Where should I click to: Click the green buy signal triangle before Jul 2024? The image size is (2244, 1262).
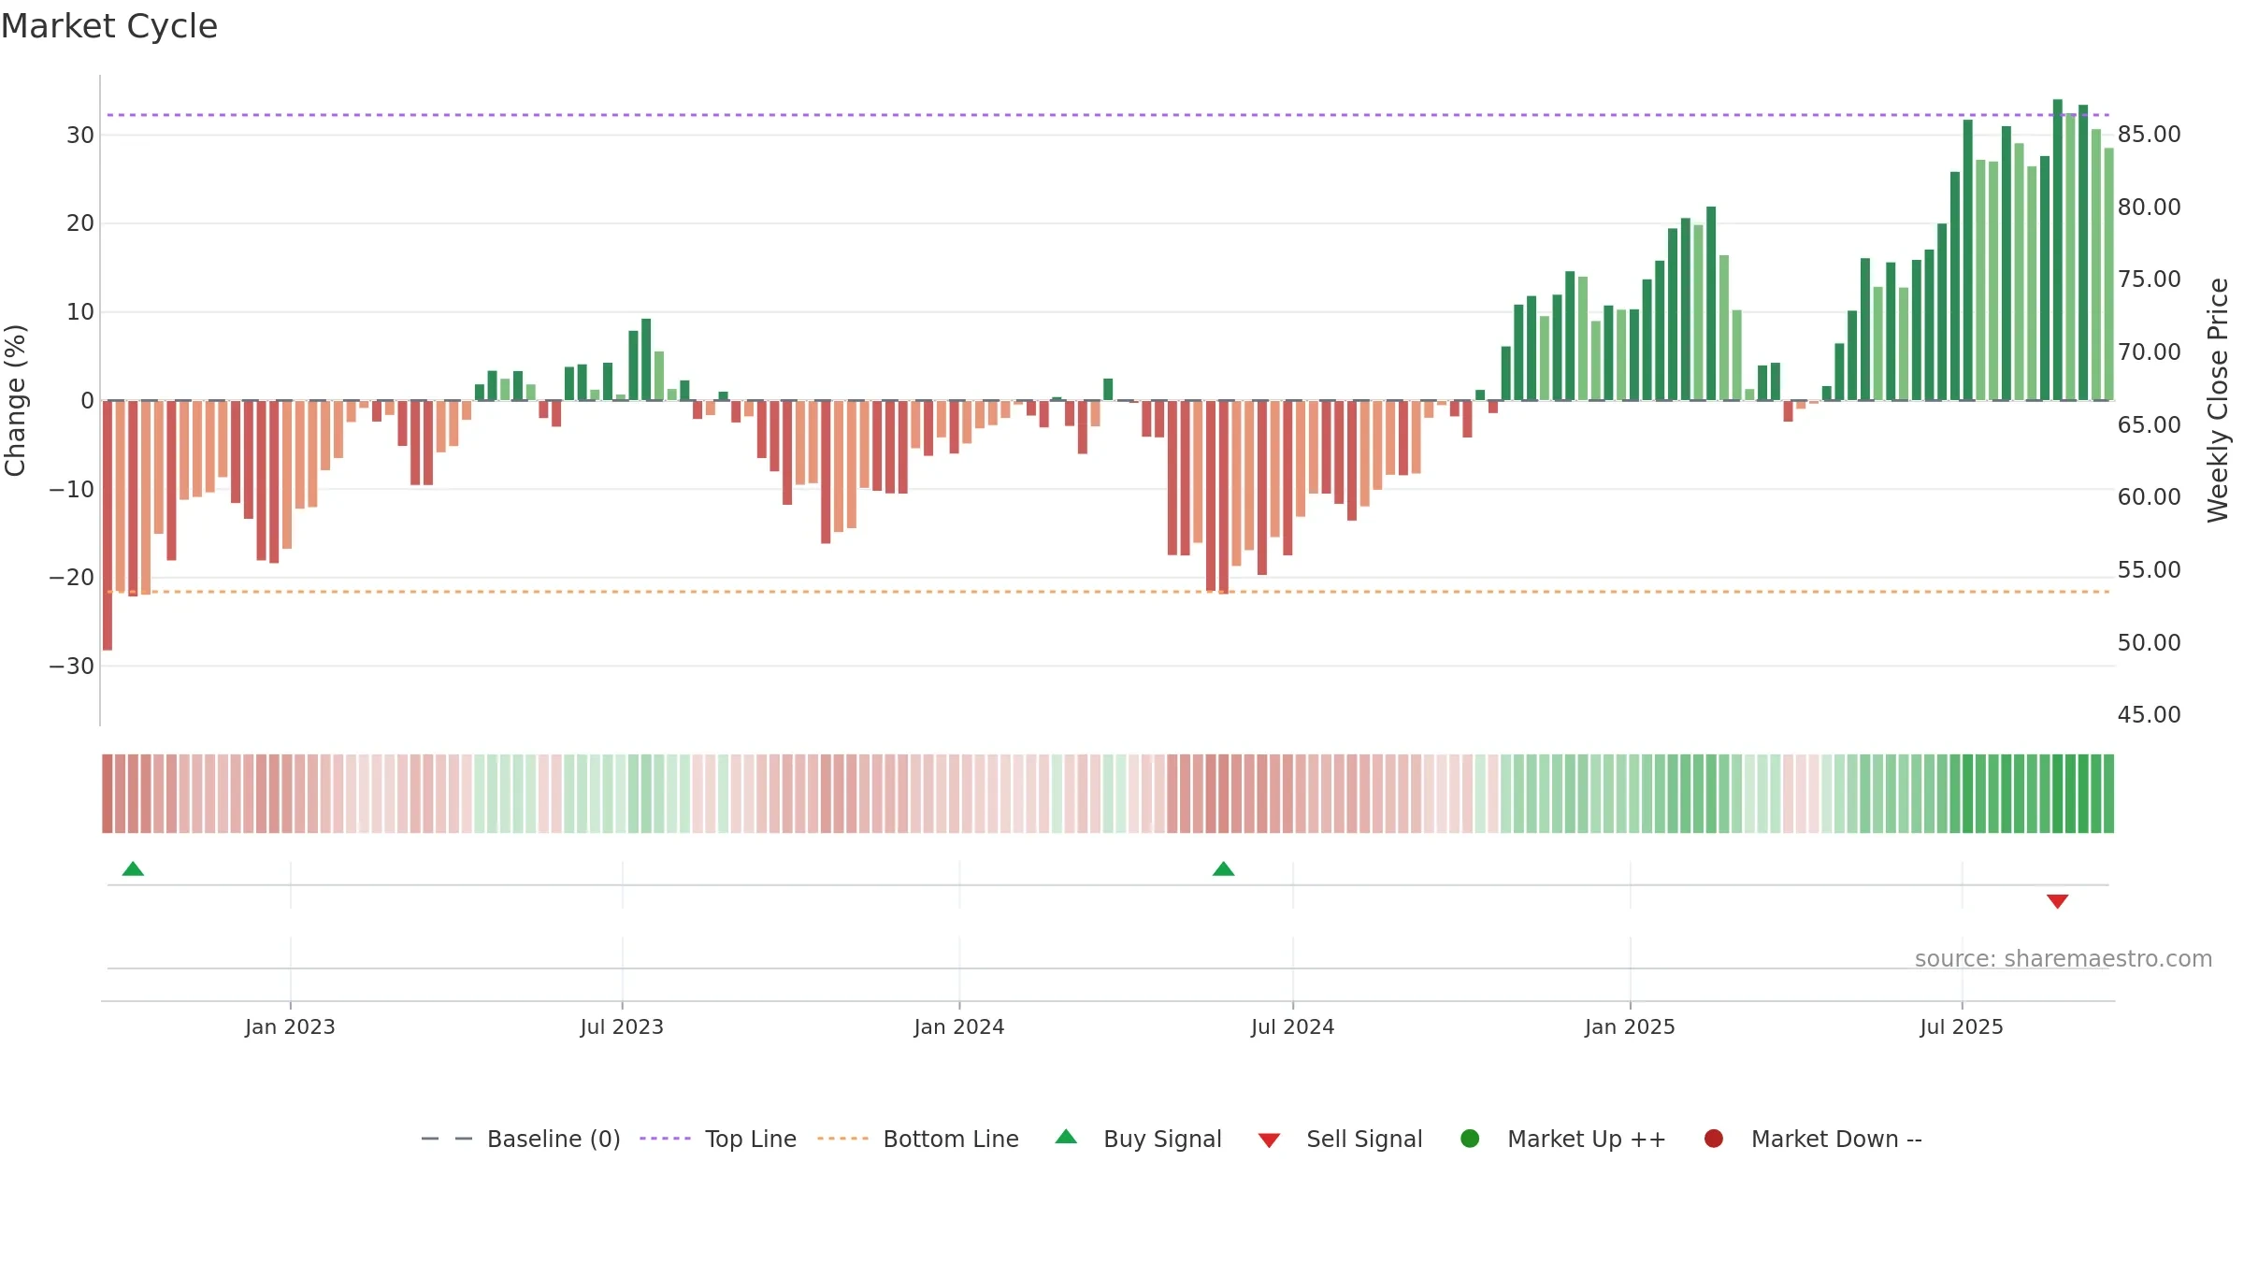[x=1223, y=868]
